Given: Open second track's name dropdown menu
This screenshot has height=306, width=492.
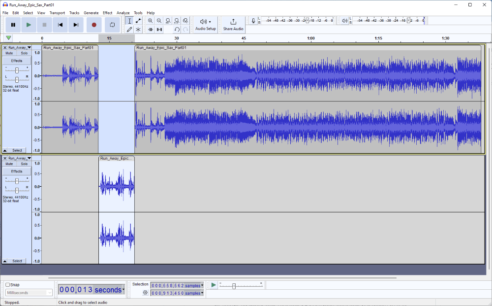Looking at the screenshot, I should click(20, 158).
